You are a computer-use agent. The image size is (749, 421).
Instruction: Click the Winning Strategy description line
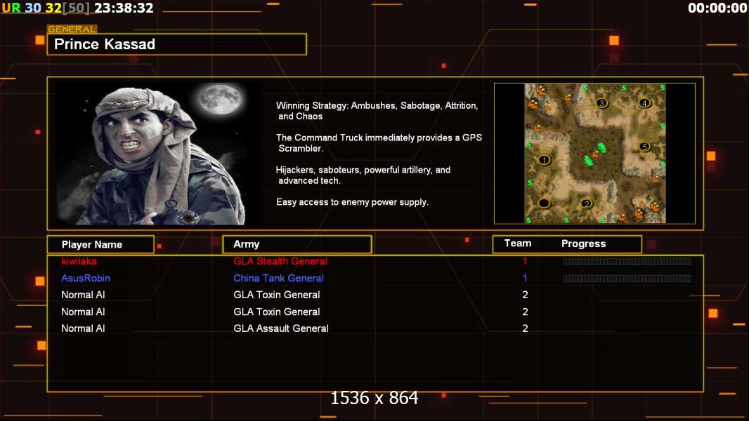click(x=377, y=111)
